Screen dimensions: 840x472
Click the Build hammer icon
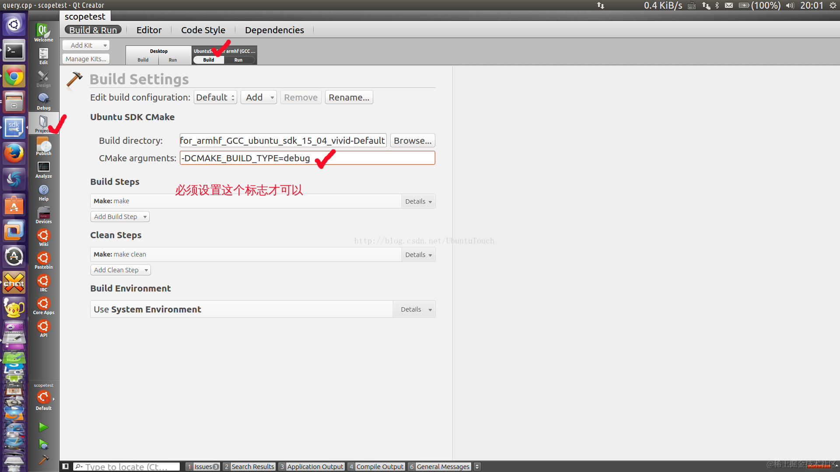click(43, 459)
